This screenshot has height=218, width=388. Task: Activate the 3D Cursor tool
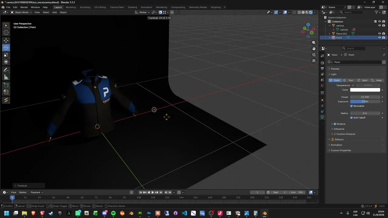point(6,33)
